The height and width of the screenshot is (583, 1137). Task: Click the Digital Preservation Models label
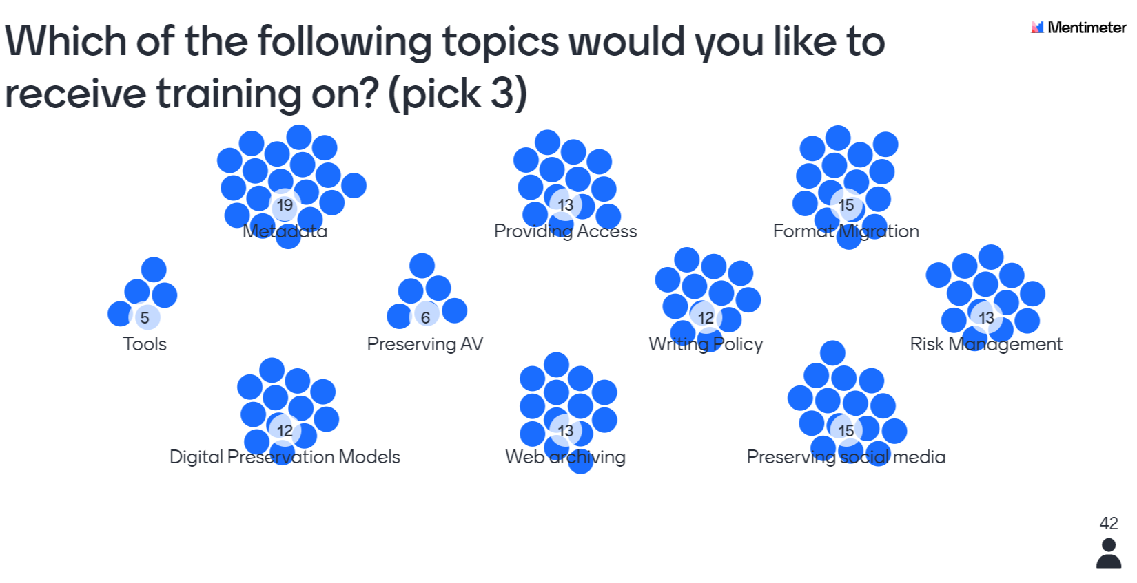tap(285, 457)
